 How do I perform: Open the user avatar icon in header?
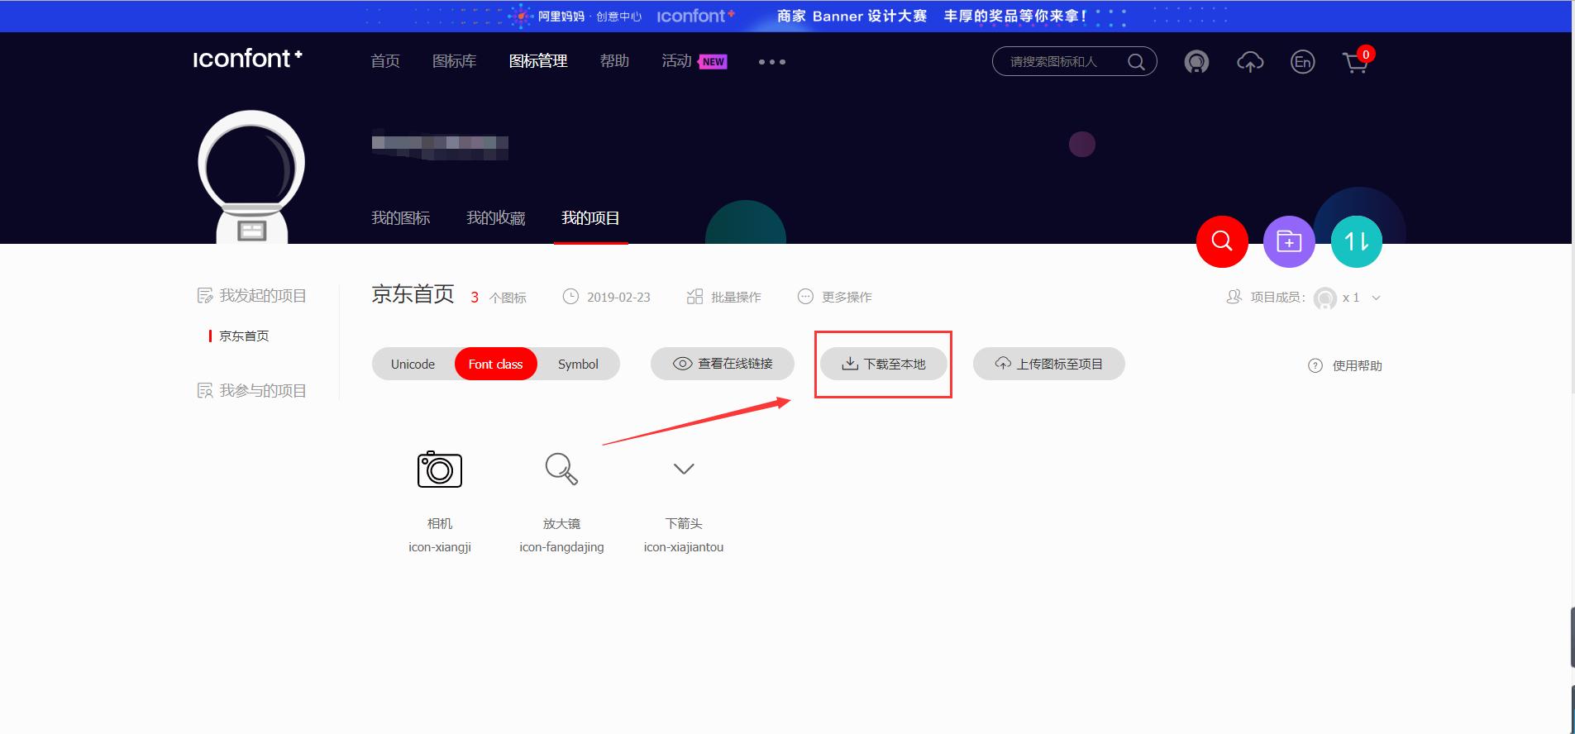click(1196, 62)
